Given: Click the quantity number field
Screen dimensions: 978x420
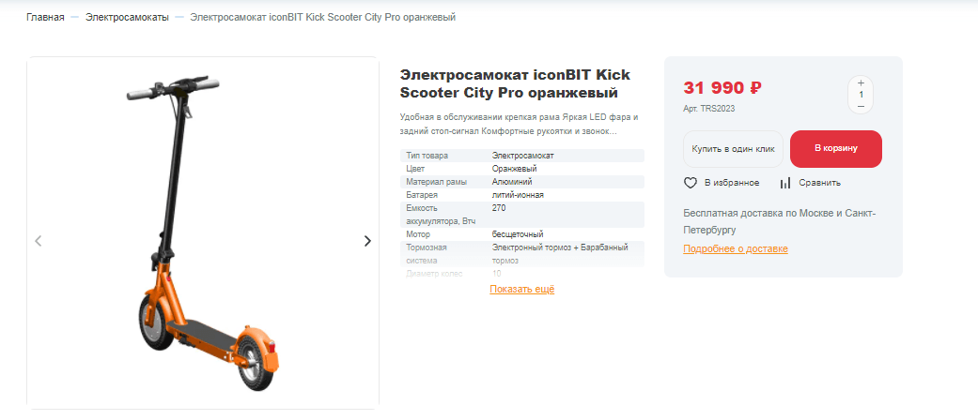Looking at the screenshot, I should pos(861,95).
